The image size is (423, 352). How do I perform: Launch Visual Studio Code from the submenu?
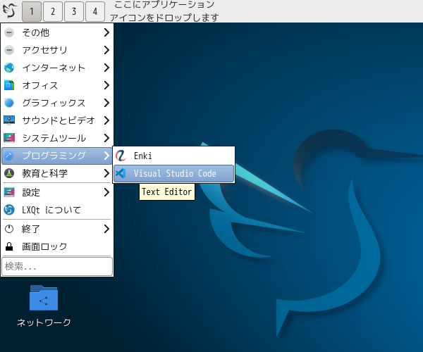point(173,173)
